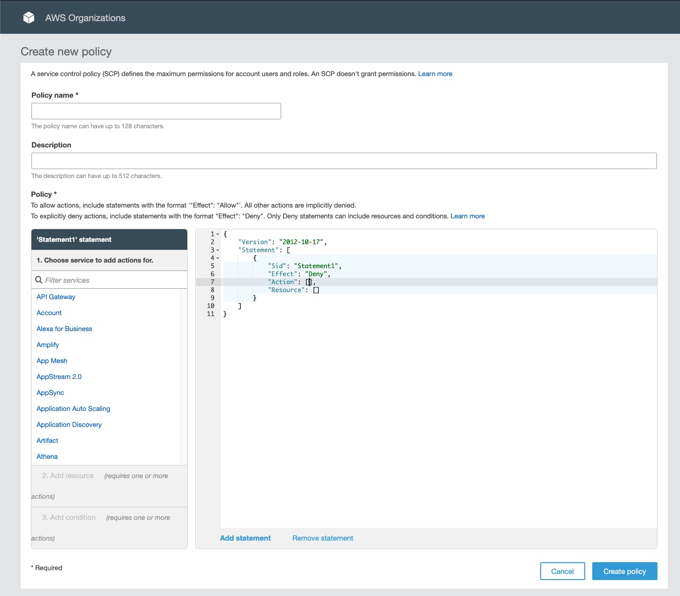Collapse the statement object fold on line 4

[x=218, y=258]
